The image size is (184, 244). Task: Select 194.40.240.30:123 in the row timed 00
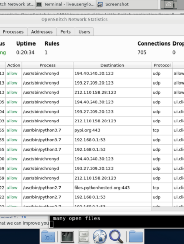pyautogui.click(x=94, y=159)
